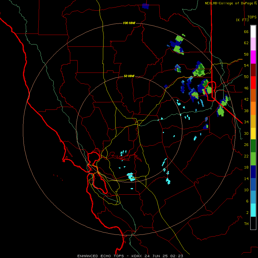Click the 26 legend value
The height and width of the screenshot is (258, 258).
(x=246, y=145)
